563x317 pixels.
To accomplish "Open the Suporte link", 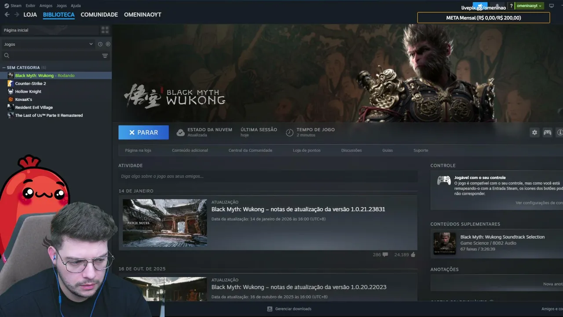I will 420,150.
